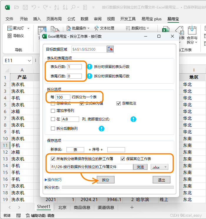206x219 pixels.
Task: Click the 合并与拆分 merge and split icon
Action: 192,30
